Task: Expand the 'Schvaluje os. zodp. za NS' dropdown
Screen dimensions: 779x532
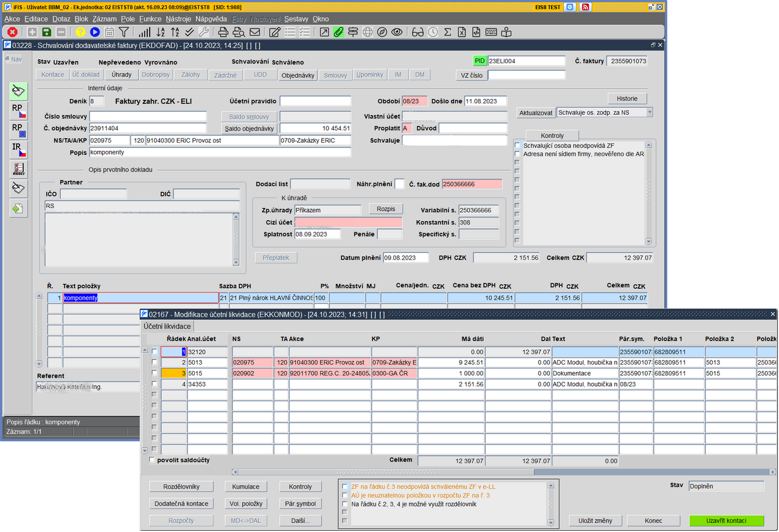Action: 649,112
